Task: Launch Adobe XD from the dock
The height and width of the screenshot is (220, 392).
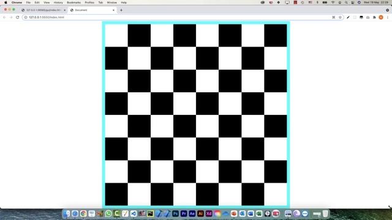Action: click(209, 214)
